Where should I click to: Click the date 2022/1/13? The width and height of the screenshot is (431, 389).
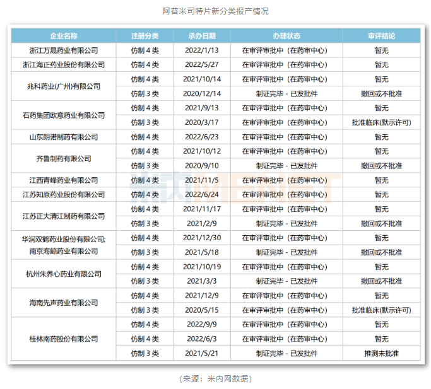coord(202,50)
